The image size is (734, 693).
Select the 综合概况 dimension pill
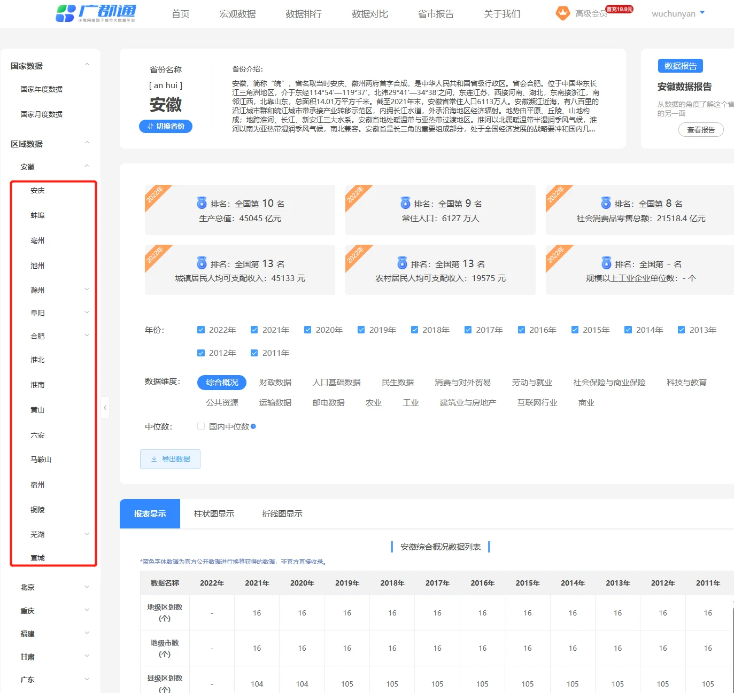tap(222, 382)
